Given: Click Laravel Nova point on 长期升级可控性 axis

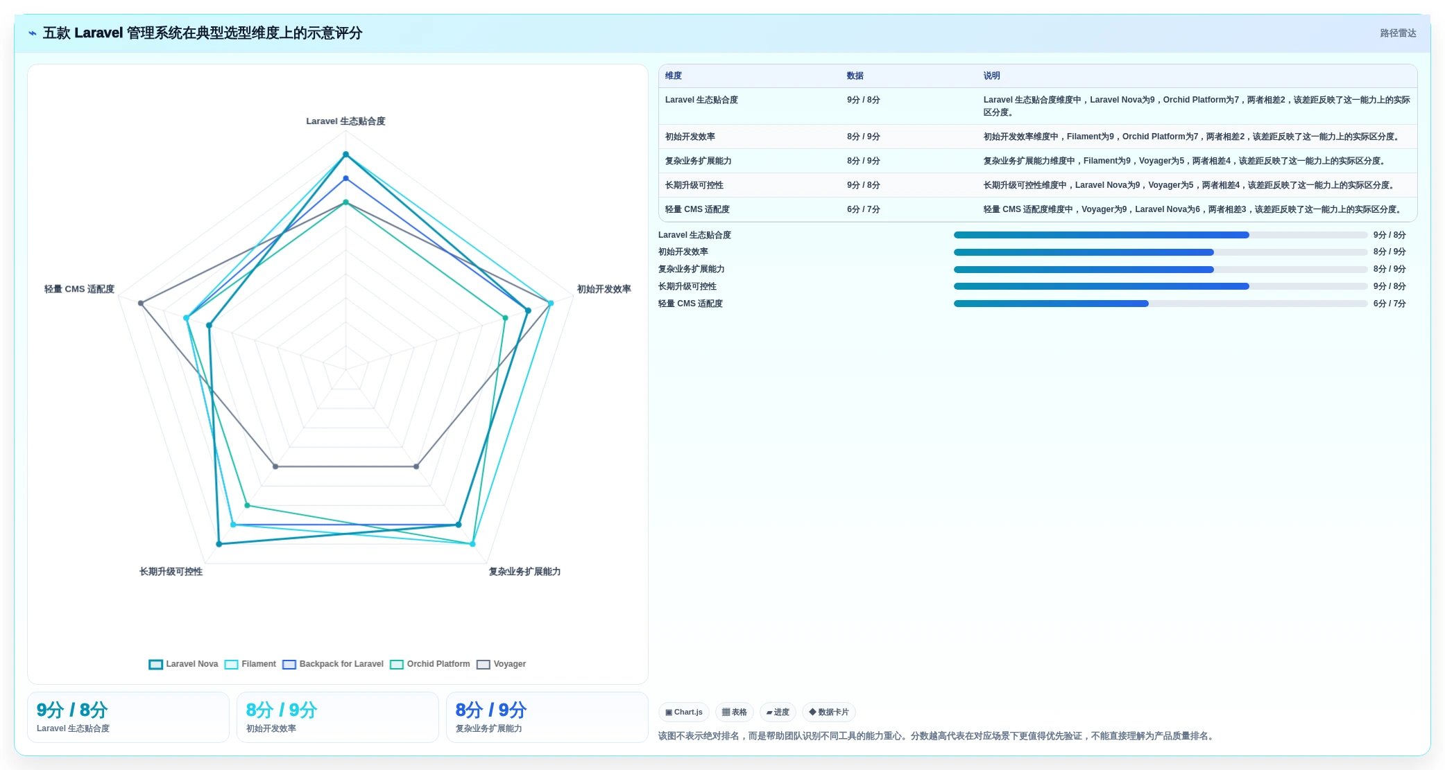Looking at the screenshot, I should point(219,544).
